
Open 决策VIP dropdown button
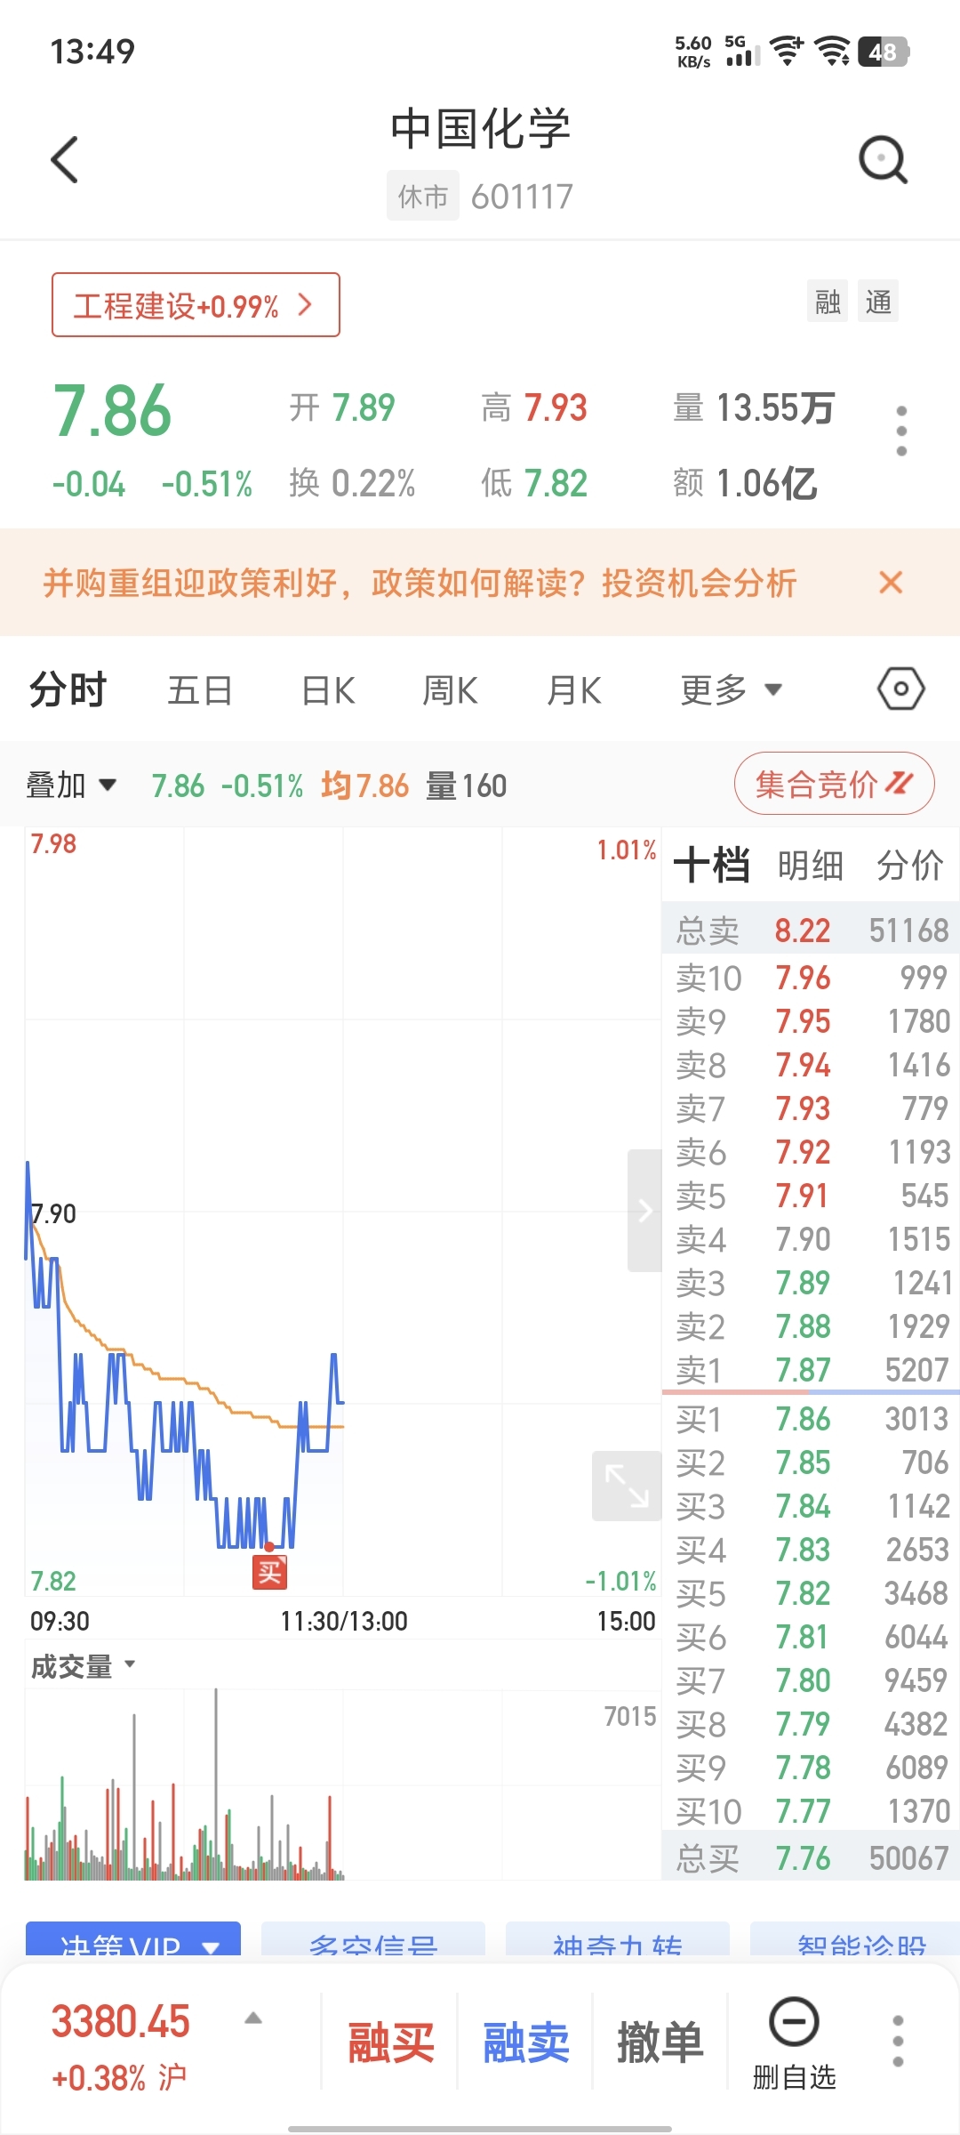(x=133, y=1939)
